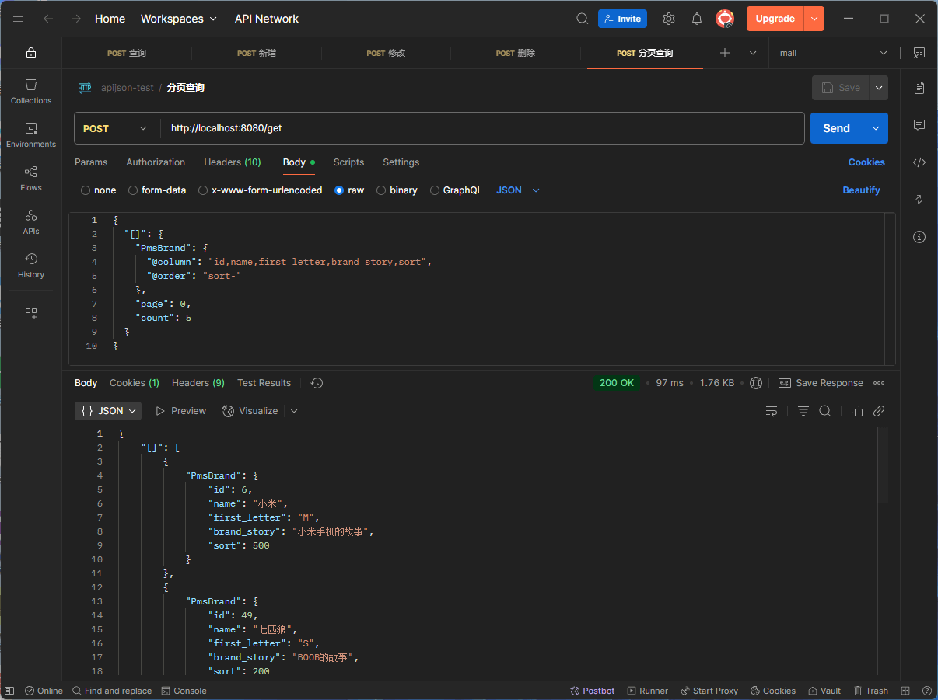Image resolution: width=938 pixels, height=700 pixels.
Task: Open the request history clock icon
Action: 317,383
